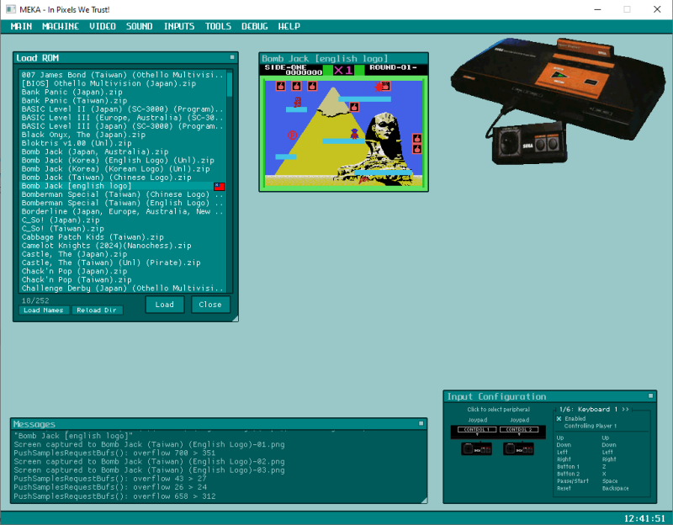Viewport: 673px width, 525px height.
Task: Grab the Load ROM window resize grip
Action: tap(235, 318)
